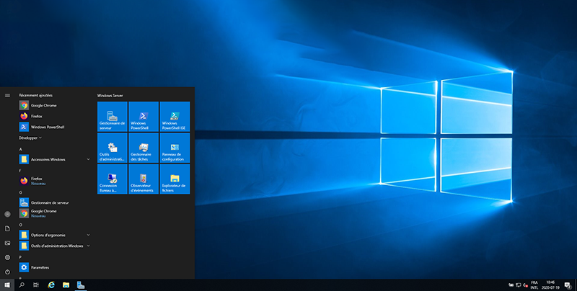Click the Start menu hamburger icon
This screenshot has height=291, width=577.
(x=7, y=96)
